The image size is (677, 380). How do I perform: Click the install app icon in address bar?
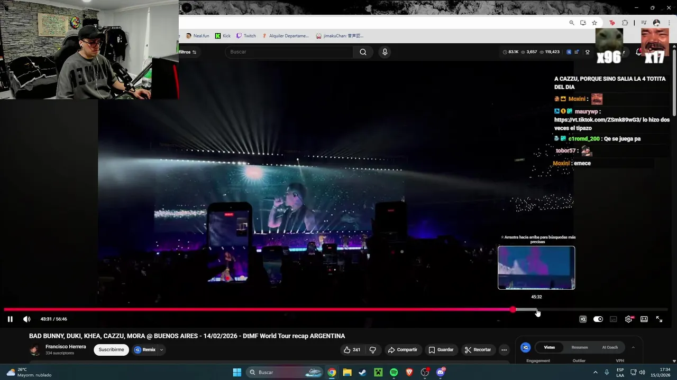583,23
